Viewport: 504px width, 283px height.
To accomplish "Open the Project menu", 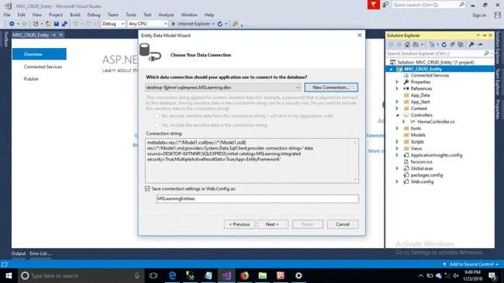I will (x=56, y=15).
